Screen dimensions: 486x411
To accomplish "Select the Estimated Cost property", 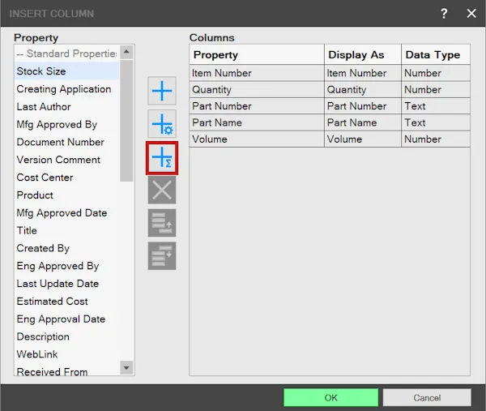I will [x=52, y=302].
